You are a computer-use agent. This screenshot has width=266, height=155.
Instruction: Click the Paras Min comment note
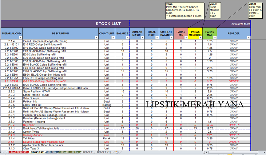pyautogui.click(x=185, y=10)
